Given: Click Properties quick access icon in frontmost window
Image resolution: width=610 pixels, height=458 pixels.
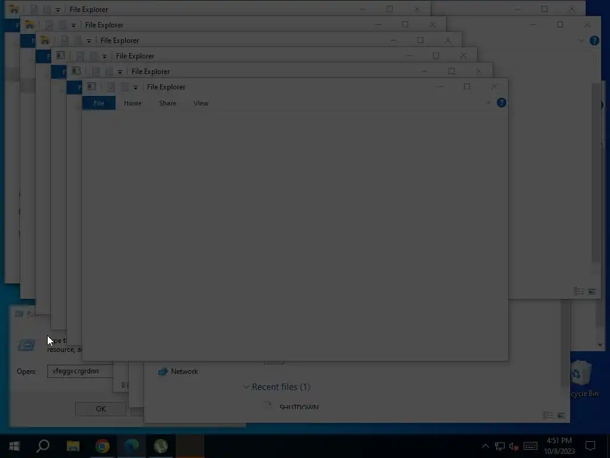Looking at the screenshot, I should [111, 87].
